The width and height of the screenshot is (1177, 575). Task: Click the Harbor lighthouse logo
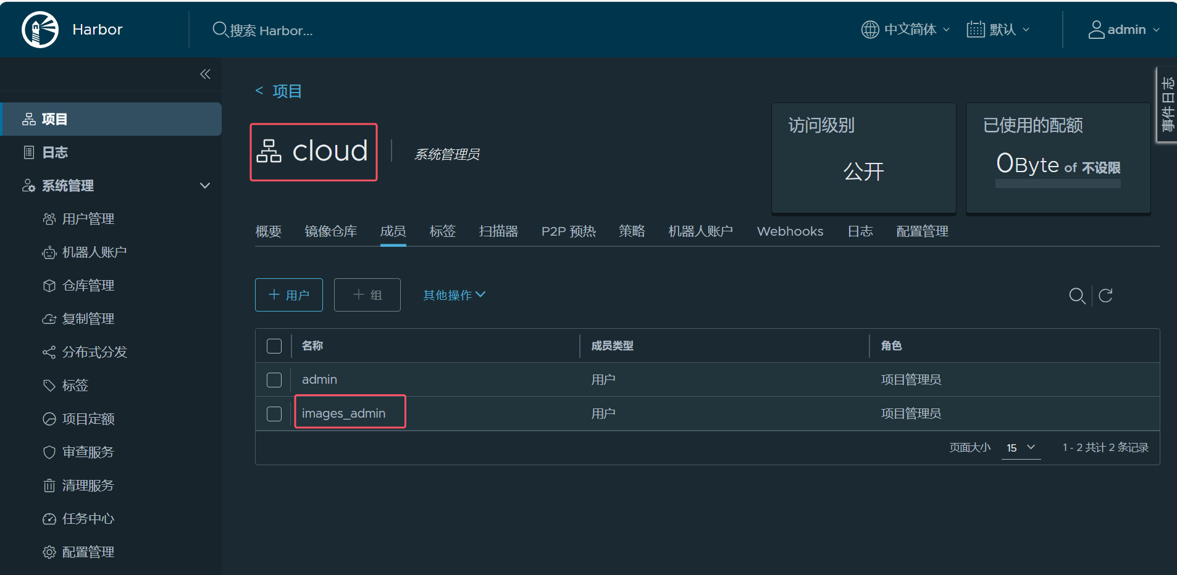point(40,30)
